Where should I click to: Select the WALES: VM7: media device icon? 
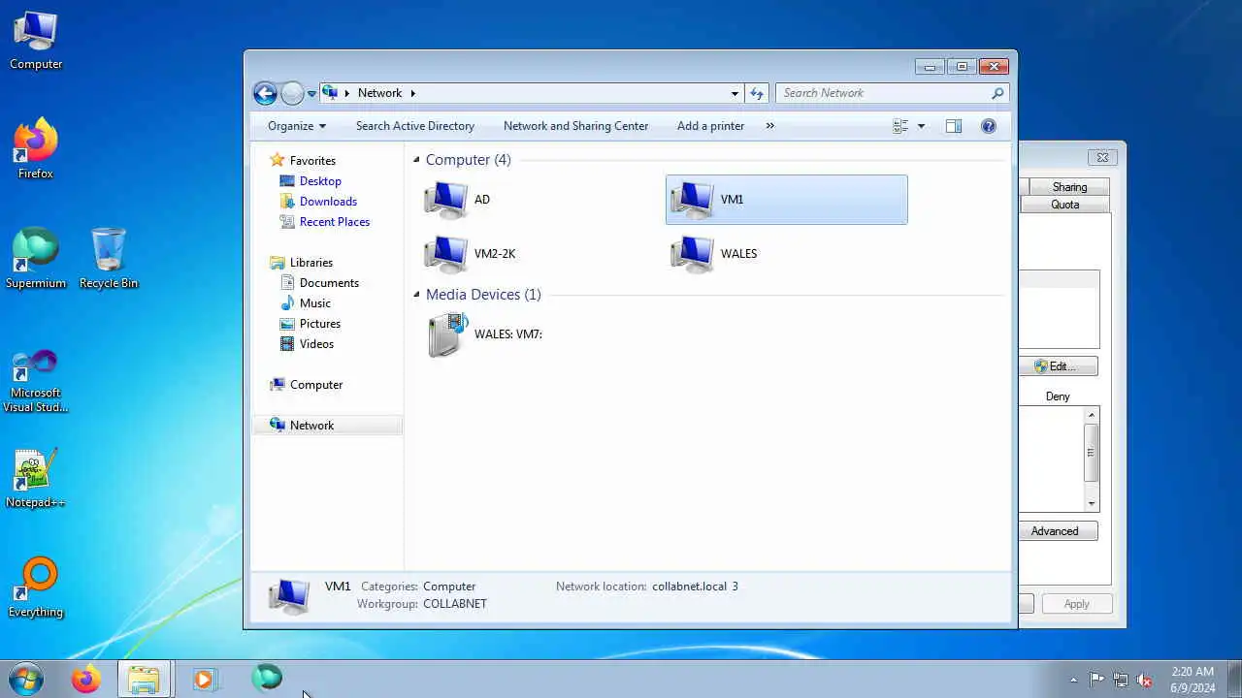[446, 334]
